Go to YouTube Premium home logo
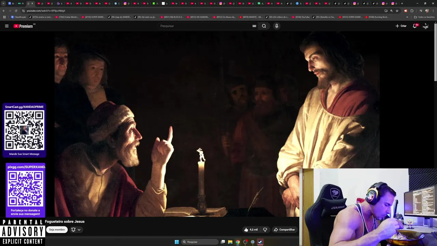437x246 pixels. coord(24,26)
